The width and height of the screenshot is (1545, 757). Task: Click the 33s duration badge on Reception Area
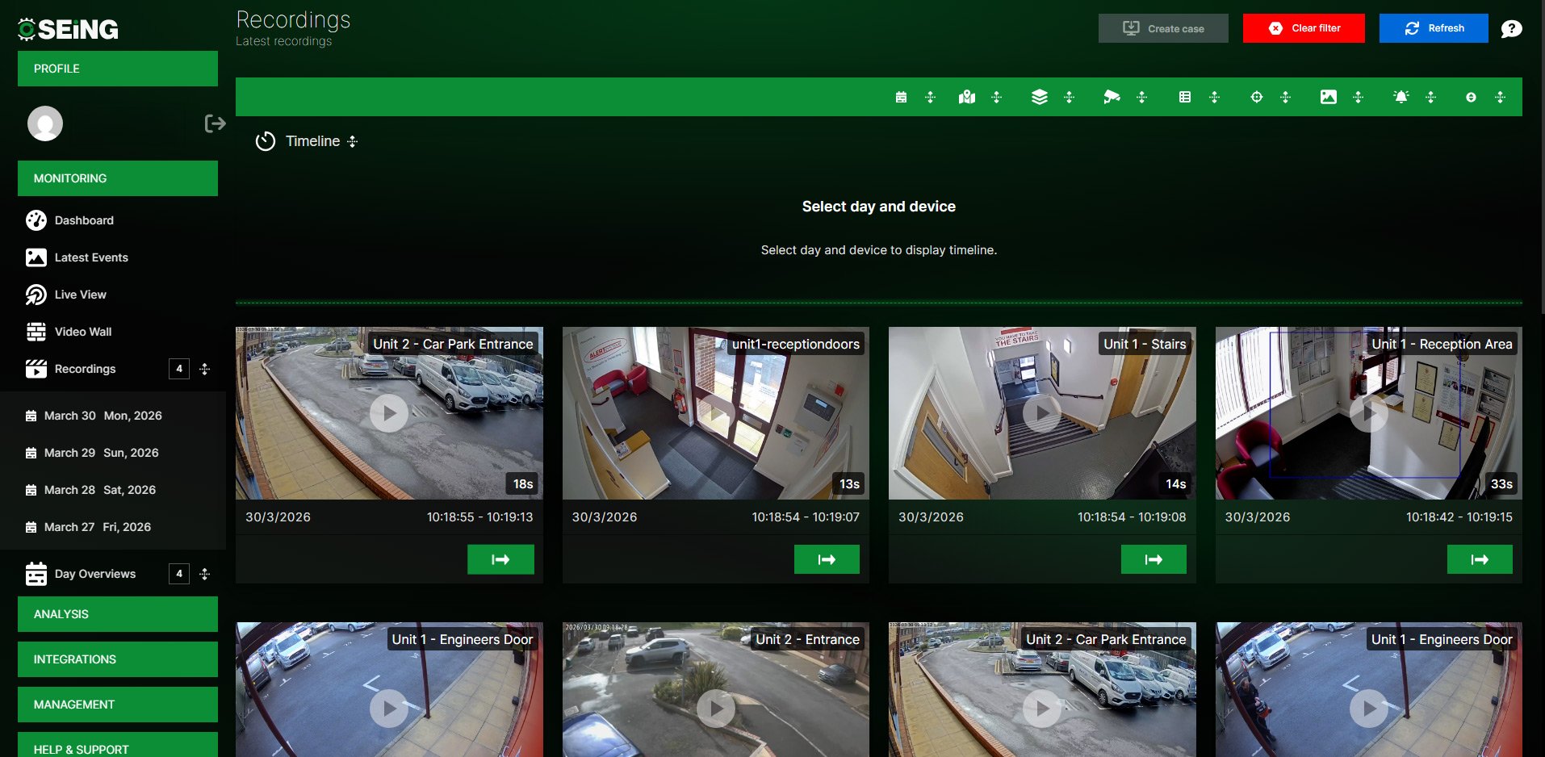1501,484
